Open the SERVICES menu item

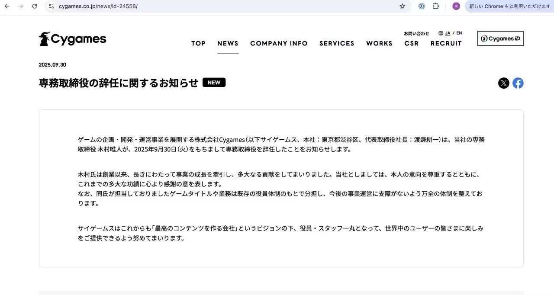(337, 43)
